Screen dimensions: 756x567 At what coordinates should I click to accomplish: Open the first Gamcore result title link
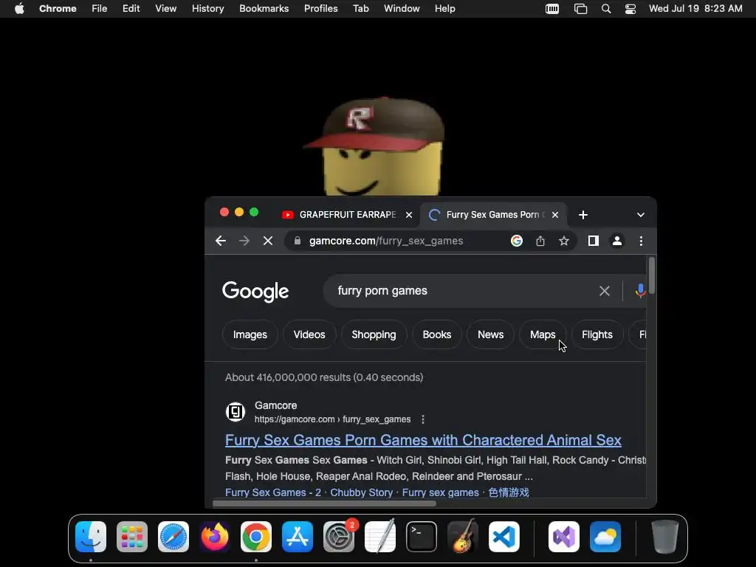click(x=423, y=440)
